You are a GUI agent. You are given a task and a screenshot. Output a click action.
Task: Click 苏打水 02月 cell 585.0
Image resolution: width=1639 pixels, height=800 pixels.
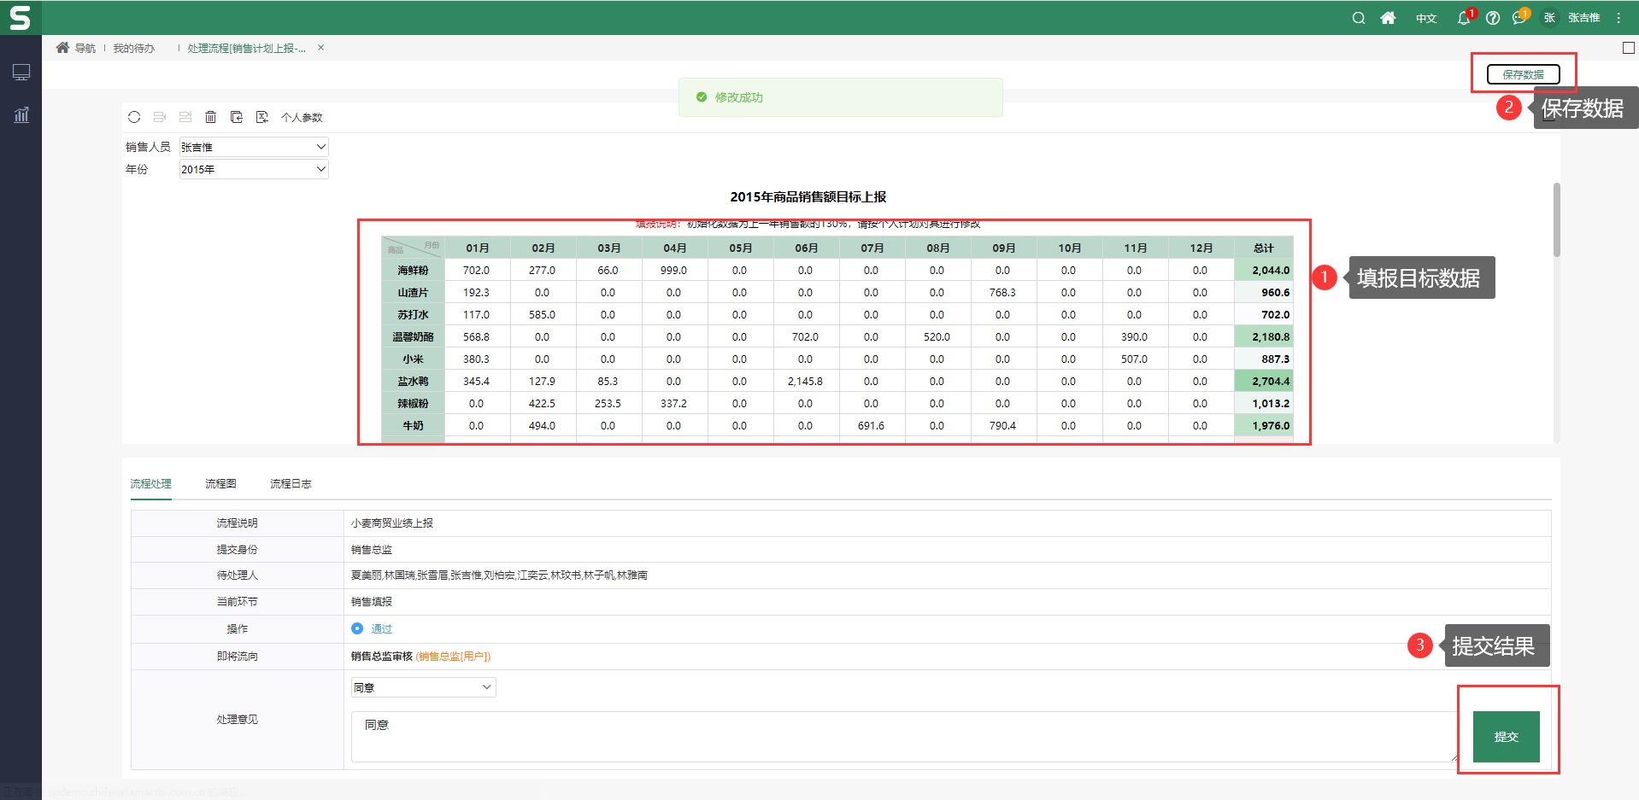542,314
